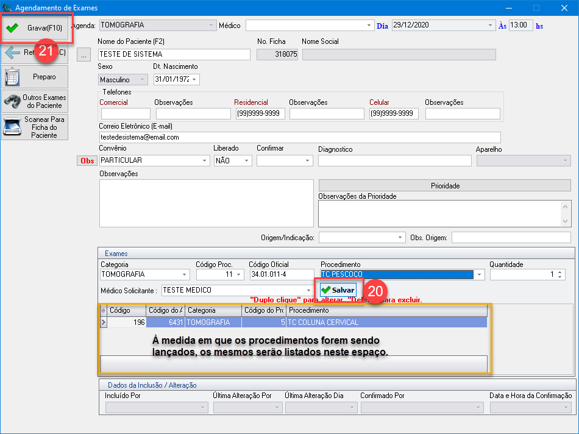Click the ellipsis patient search button
The image size is (579, 434).
click(85, 55)
